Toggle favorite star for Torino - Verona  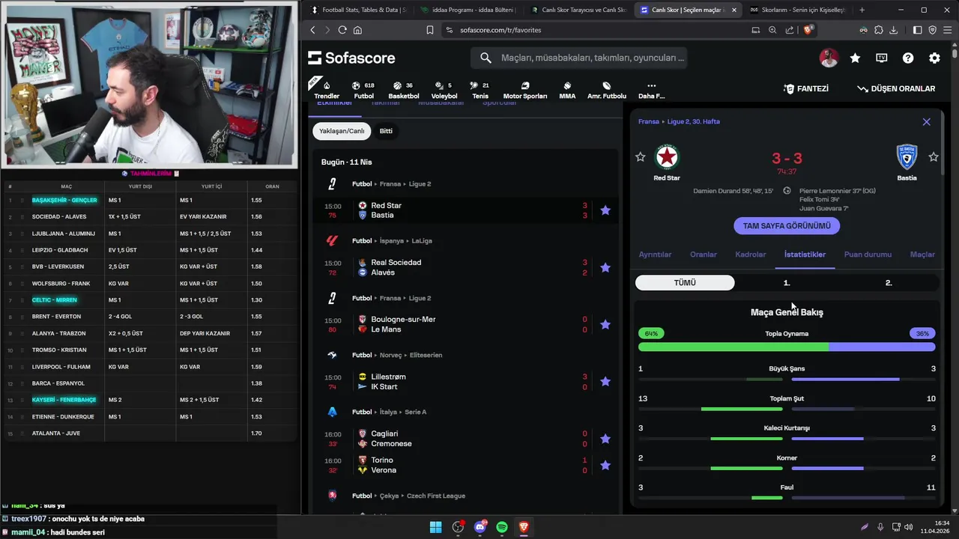[x=605, y=465]
